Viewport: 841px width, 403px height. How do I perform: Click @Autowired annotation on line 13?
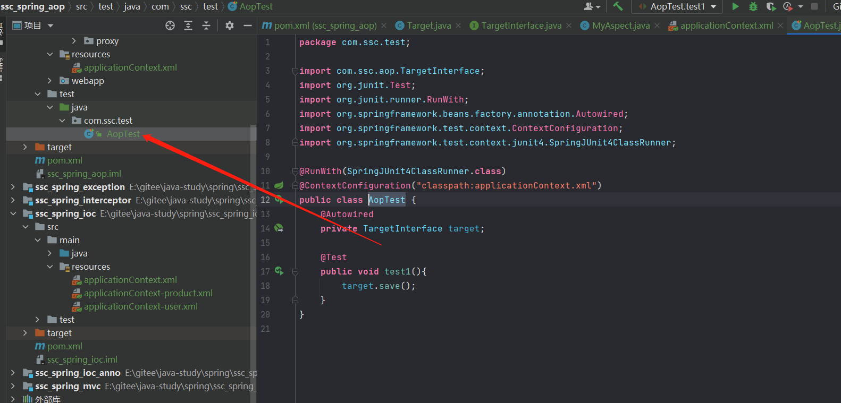tap(347, 214)
